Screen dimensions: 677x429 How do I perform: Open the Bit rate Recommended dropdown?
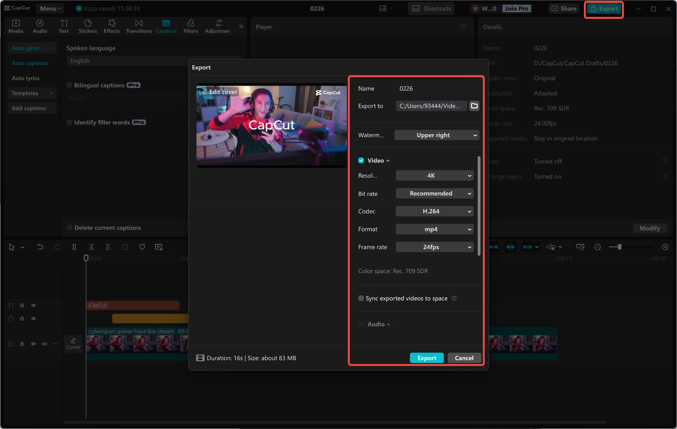[435, 193]
